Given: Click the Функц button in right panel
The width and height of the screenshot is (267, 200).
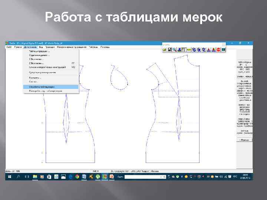Looking at the screenshot, I should [x=244, y=140].
